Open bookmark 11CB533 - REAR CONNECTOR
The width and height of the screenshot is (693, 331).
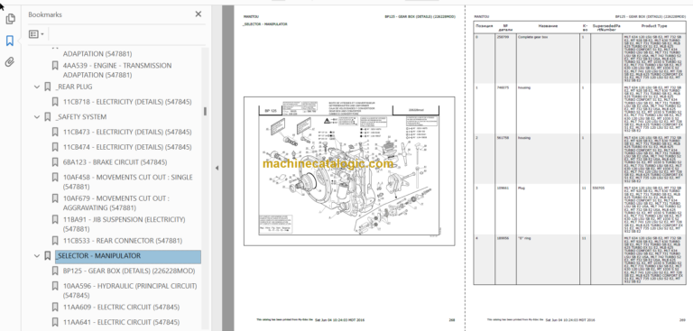(123, 241)
